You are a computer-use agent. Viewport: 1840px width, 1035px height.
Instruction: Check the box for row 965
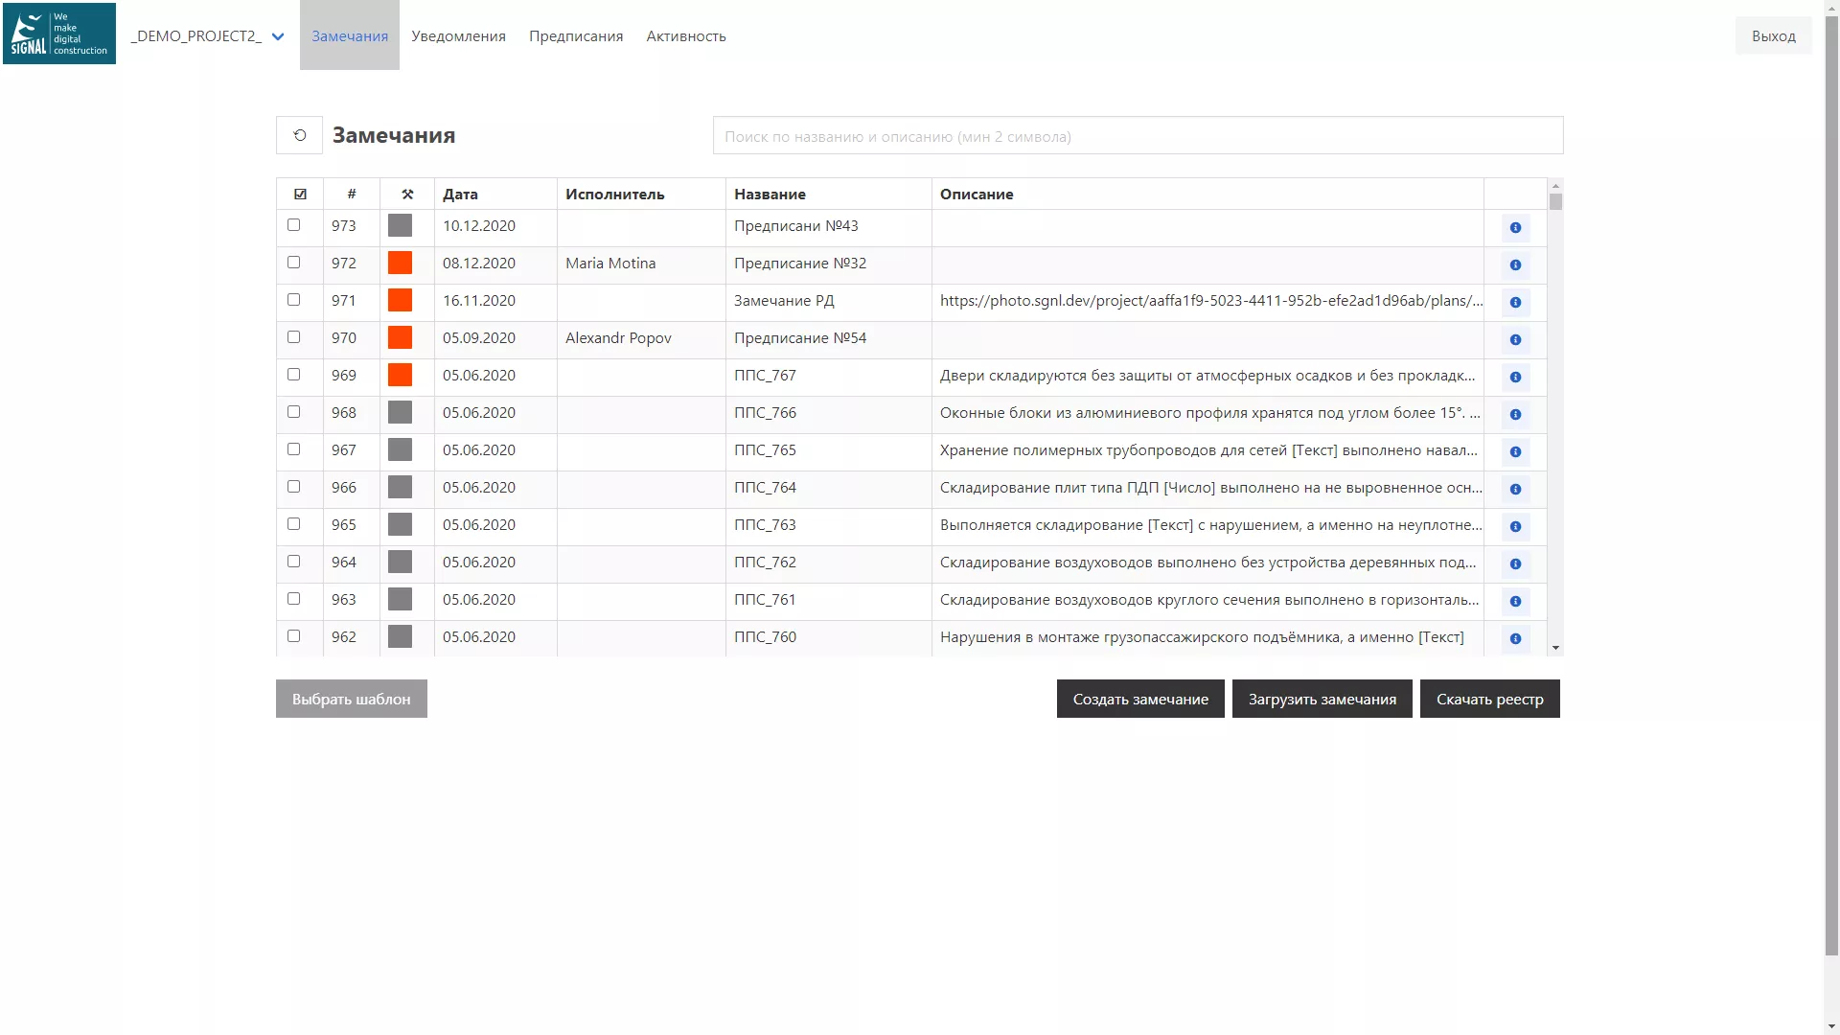[294, 524]
